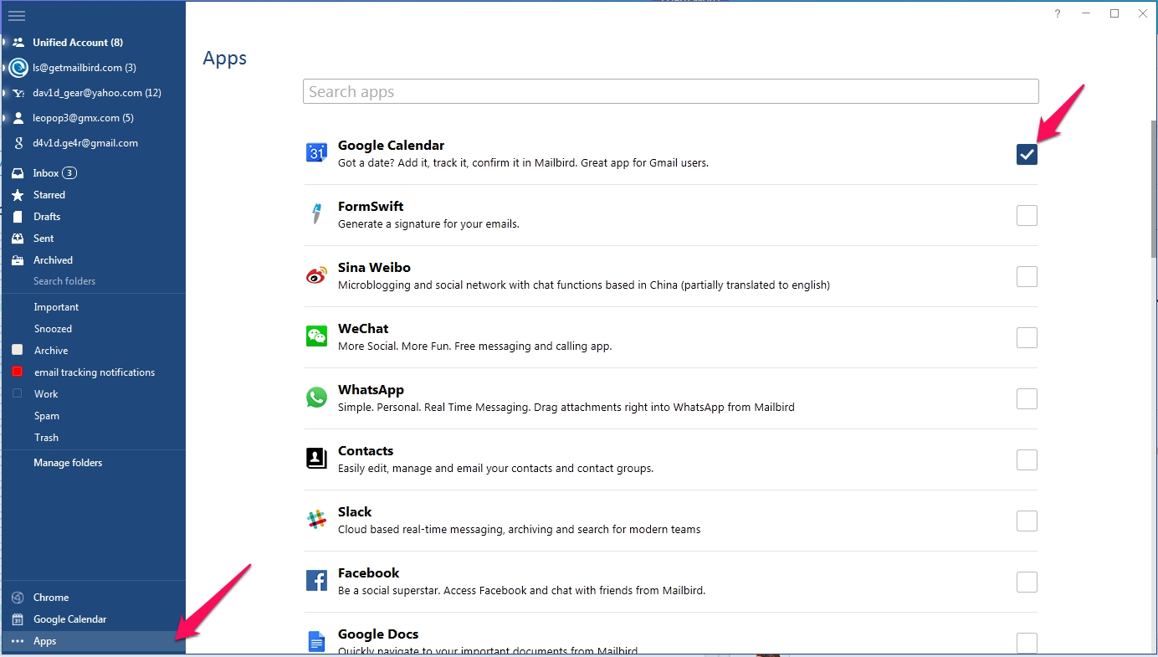Click the Sina Weibo logo icon
1158x657 pixels.
tap(316, 275)
